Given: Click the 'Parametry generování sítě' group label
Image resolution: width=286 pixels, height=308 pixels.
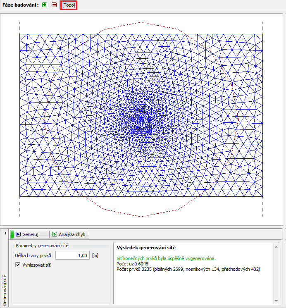Looking at the screenshot, I should pos(42,246).
